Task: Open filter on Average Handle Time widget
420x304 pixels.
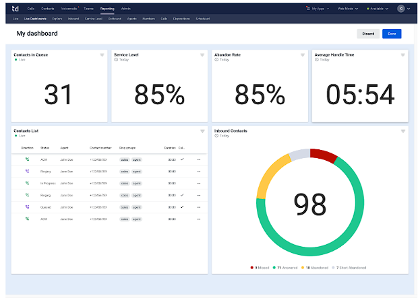Action: coord(402,55)
